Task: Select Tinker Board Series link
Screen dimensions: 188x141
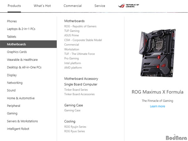Action: [x=76, y=90]
